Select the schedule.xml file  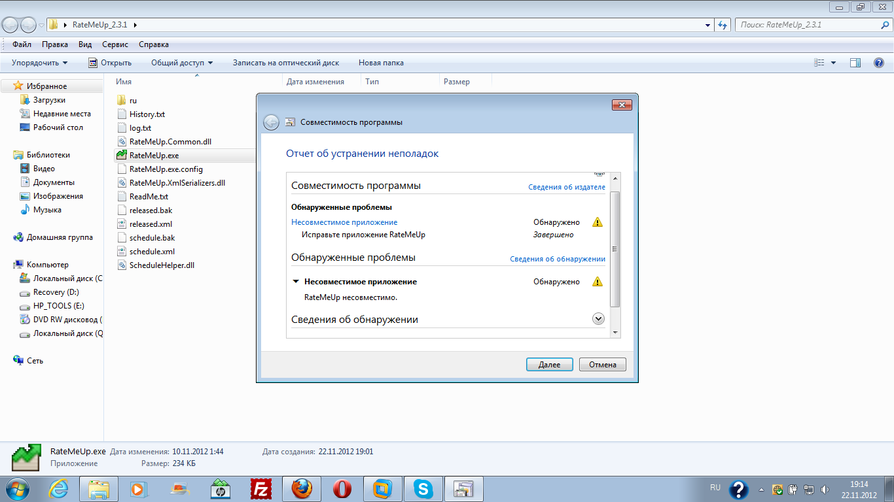point(152,252)
